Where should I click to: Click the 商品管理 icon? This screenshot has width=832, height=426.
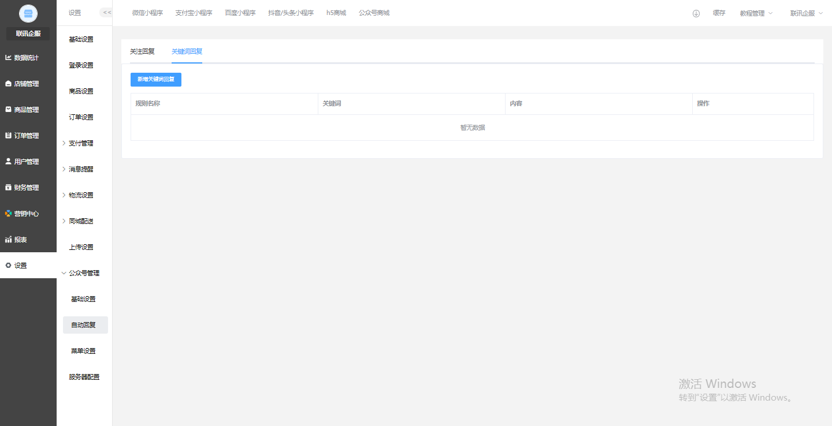pyautogui.click(x=8, y=110)
